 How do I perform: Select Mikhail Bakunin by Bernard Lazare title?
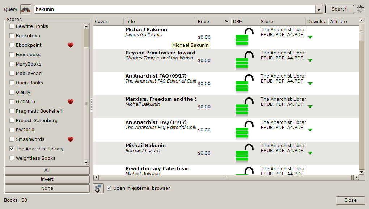coord(145,145)
